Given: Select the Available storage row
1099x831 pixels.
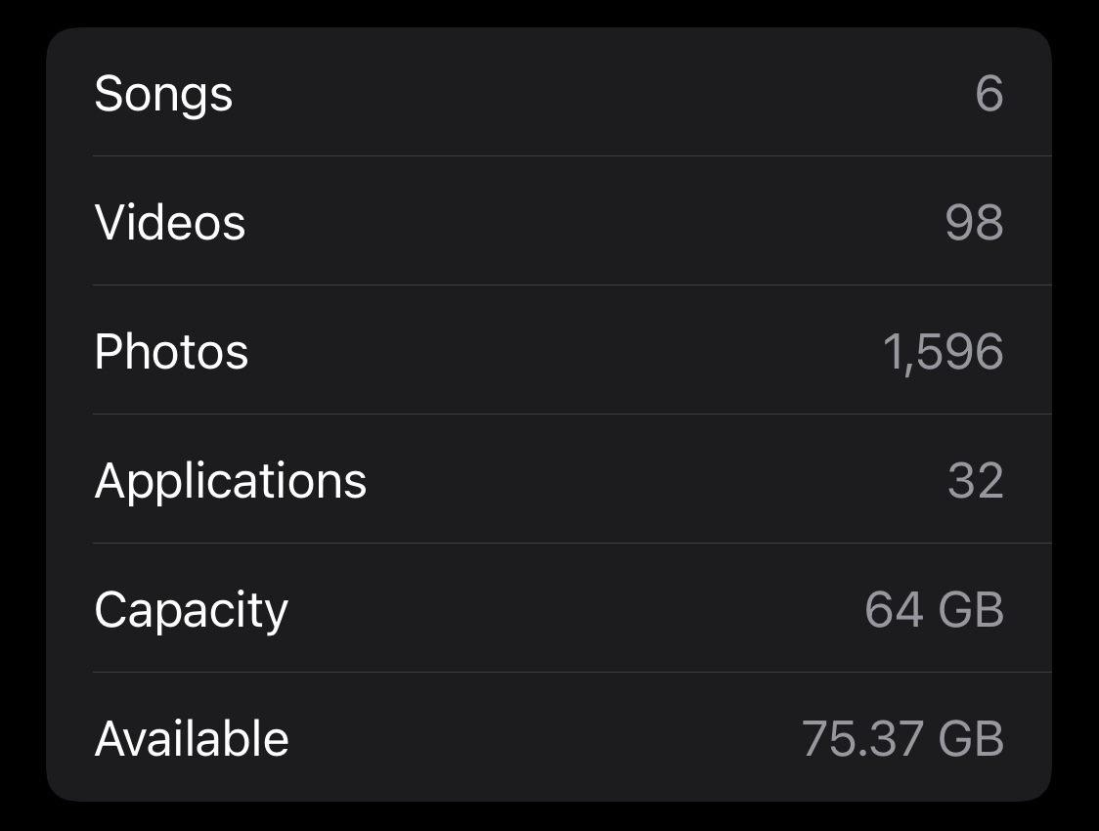Looking at the screenshot, I should coord(548,739).
